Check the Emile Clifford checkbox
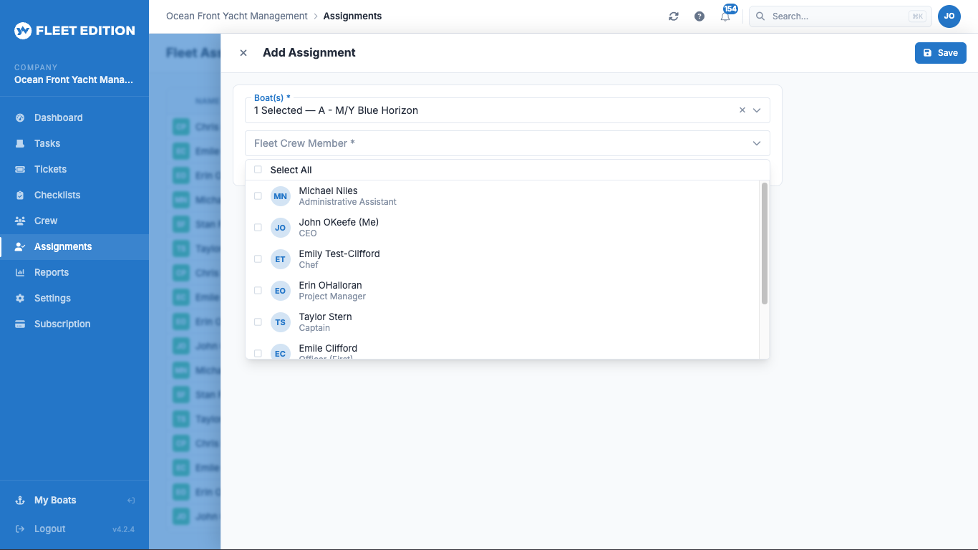The width and height of the screenshot is (978, 550). click(258, 353)
